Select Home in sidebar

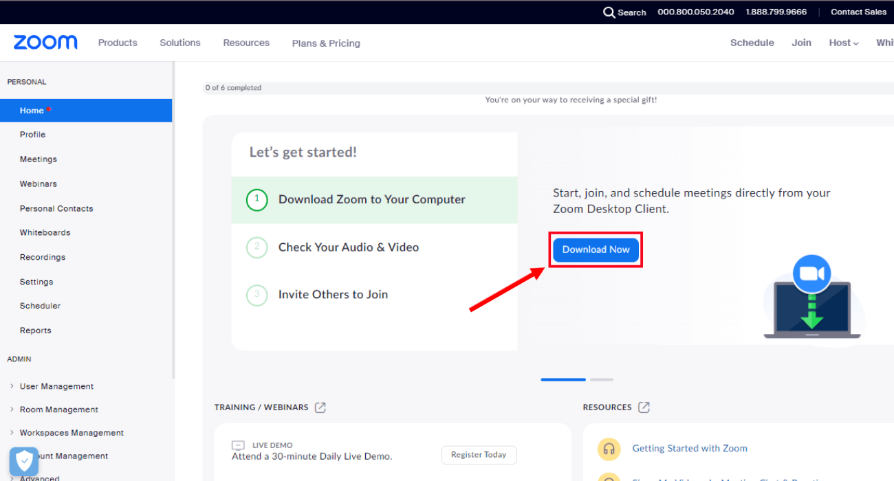86,111
